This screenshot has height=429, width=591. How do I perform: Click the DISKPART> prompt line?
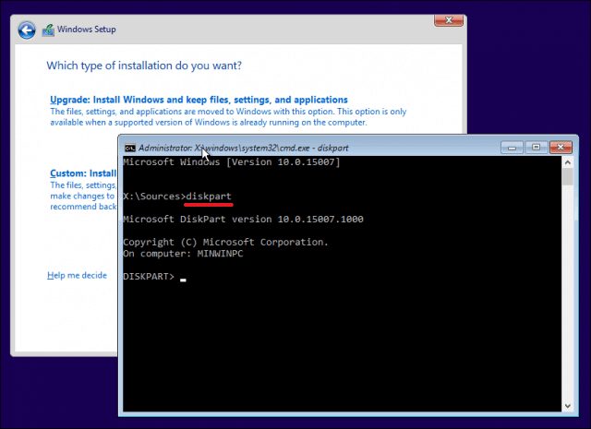[154, 277]
